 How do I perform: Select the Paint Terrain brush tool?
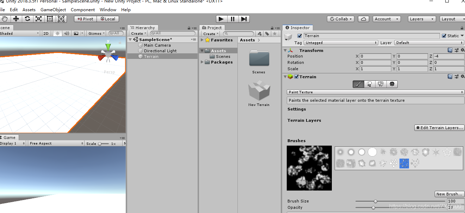point(358,84)
